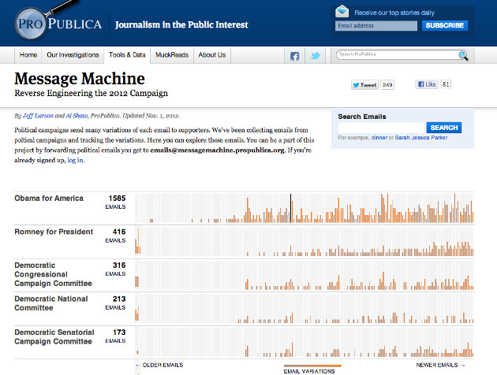
Task: Open the Home tab
Action: click(x=28, y=55)
